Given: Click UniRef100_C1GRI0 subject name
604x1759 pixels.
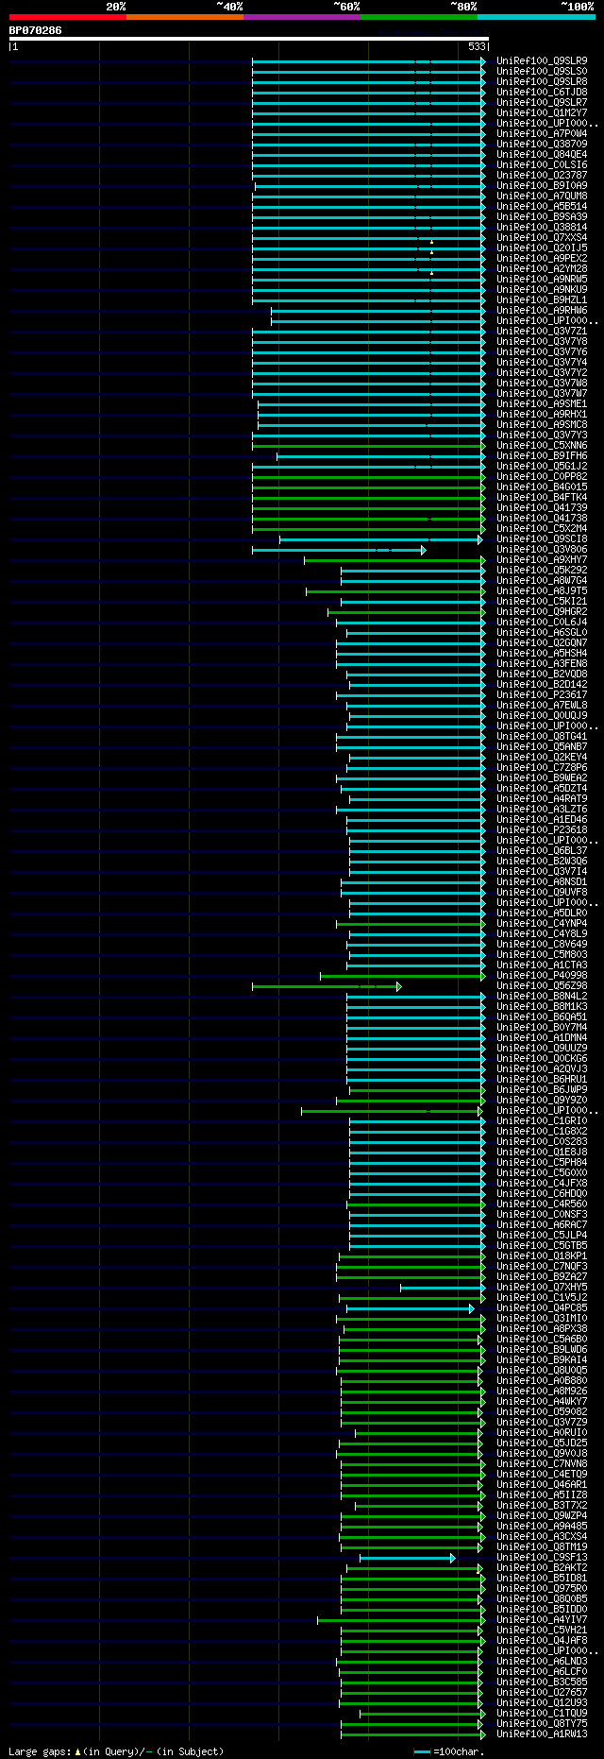Looking at the screenshot, I should 542,1121.
